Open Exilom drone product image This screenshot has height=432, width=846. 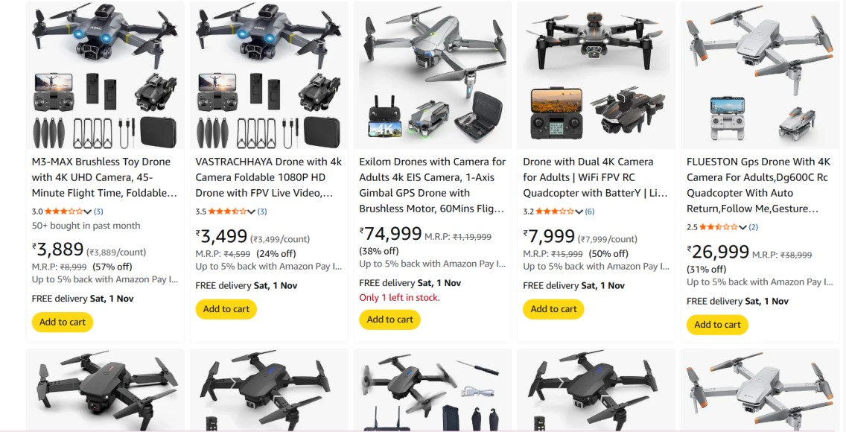click(433, 74)
